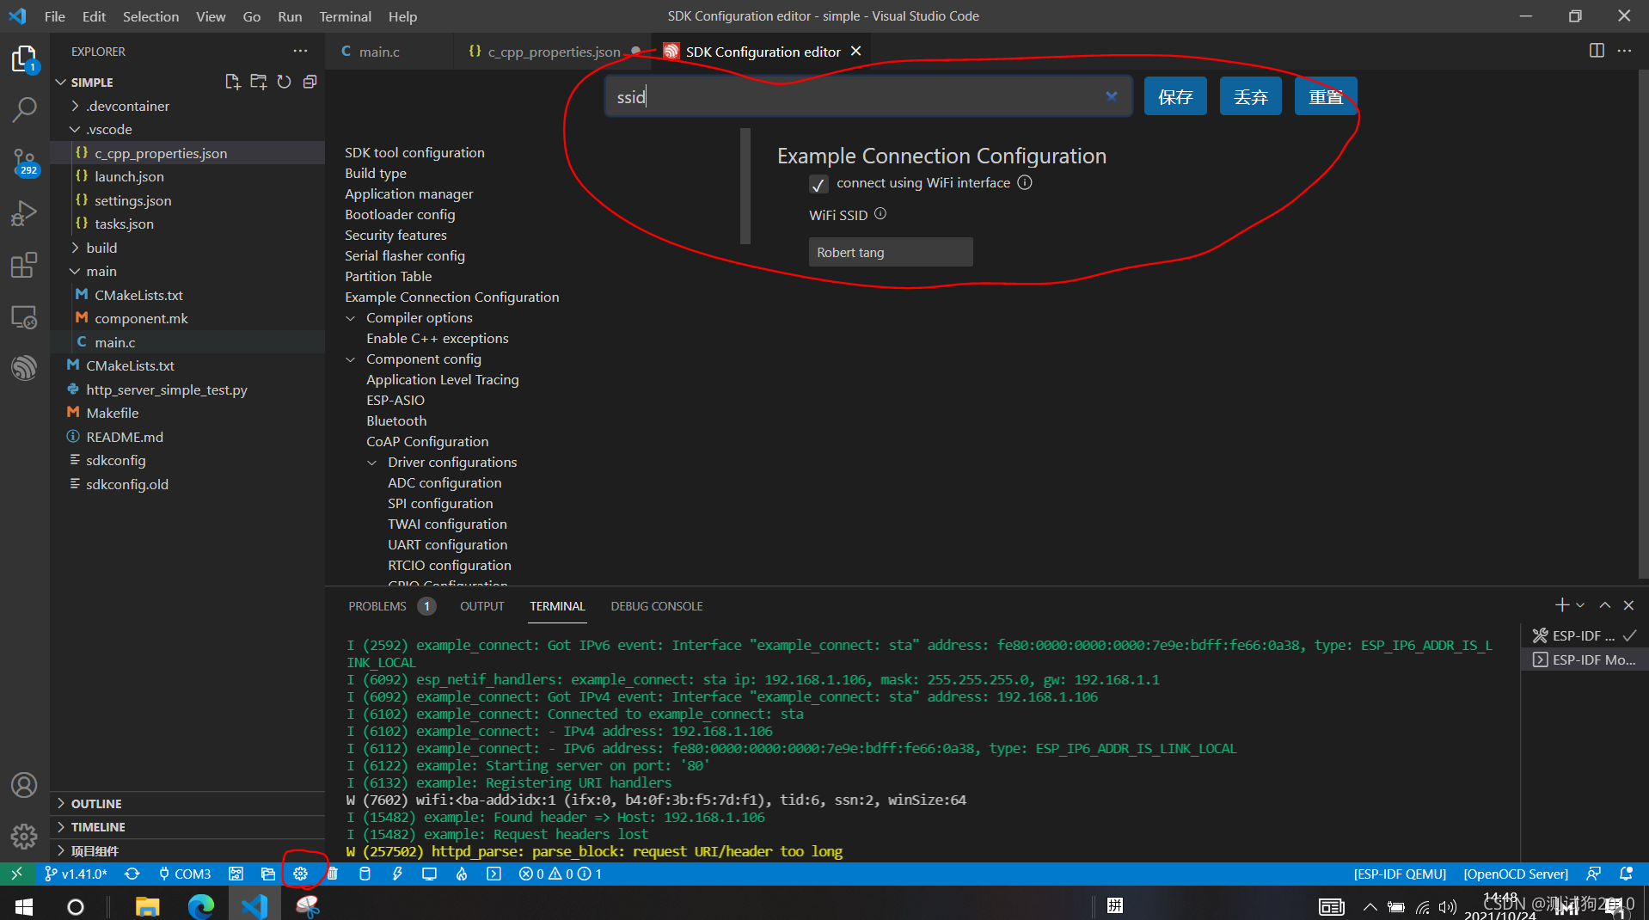1649x920 pixels.
Task: Click the New File icon in Explorer
Action: 232,82
